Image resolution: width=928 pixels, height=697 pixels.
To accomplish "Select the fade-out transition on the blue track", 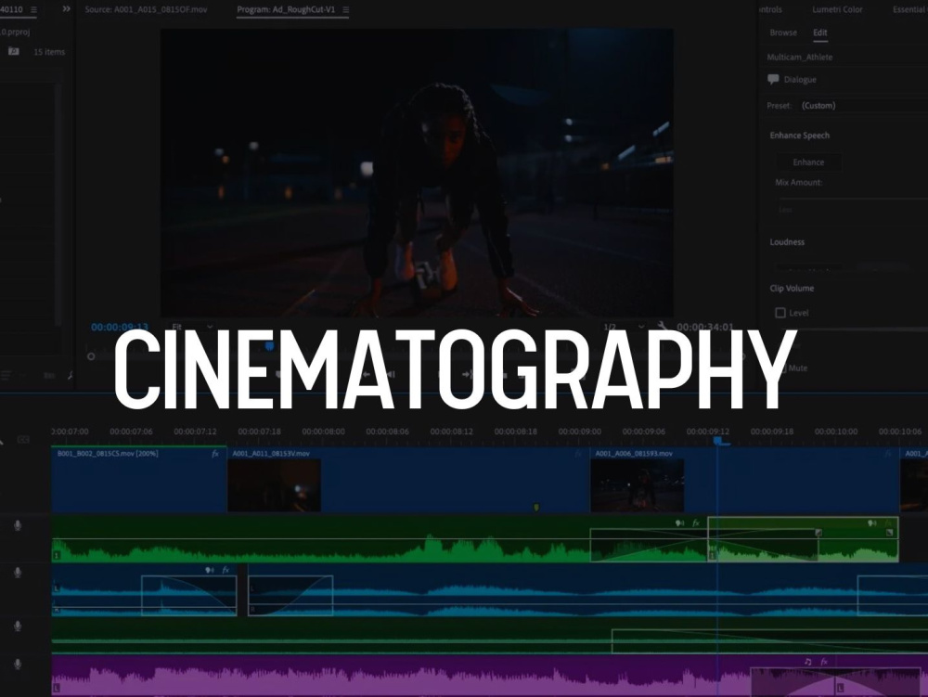I will coord(188,596).
